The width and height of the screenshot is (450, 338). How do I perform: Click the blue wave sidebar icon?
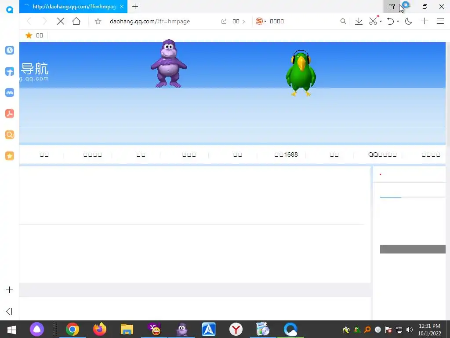[10, 92]
